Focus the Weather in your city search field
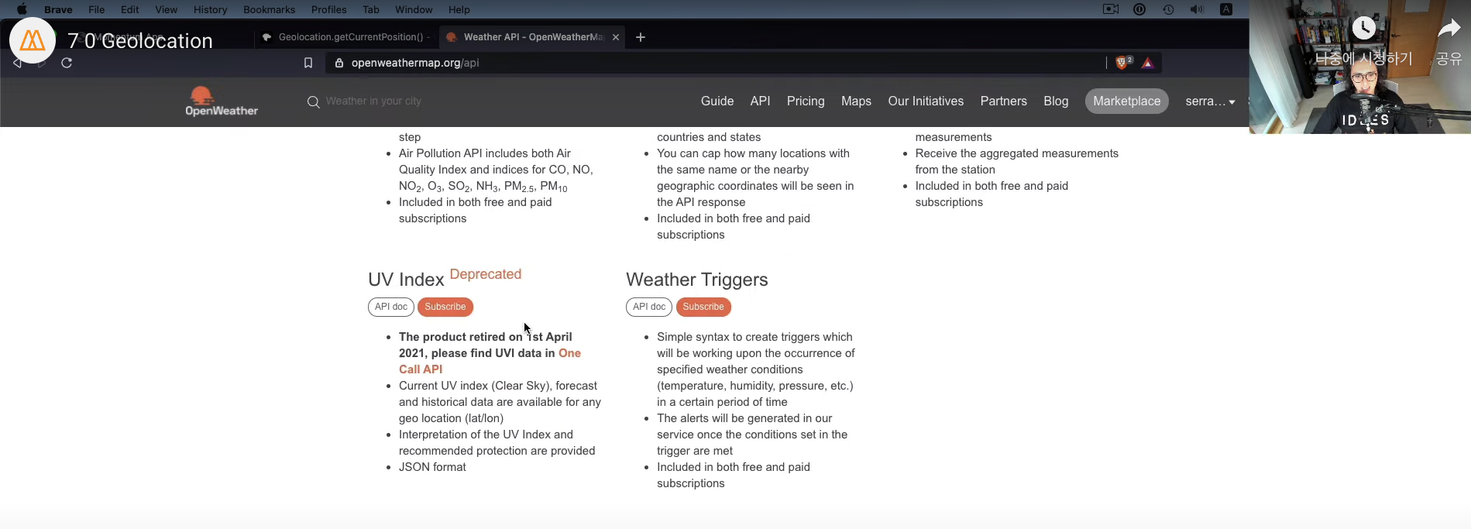 point(373,101)
